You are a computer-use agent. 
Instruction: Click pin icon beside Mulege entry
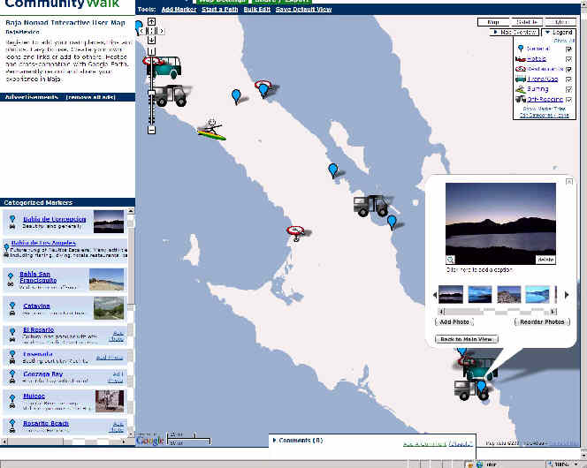coord(12,397)
